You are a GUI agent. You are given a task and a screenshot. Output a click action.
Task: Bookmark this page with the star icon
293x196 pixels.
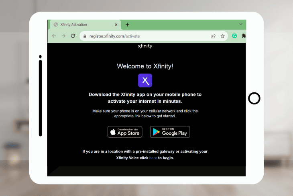tap(222, 36)
